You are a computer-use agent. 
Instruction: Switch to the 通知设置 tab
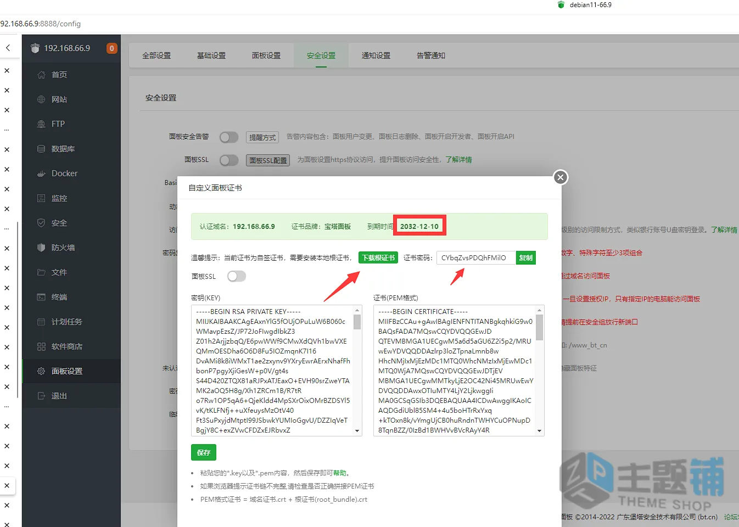pos(376,55)
